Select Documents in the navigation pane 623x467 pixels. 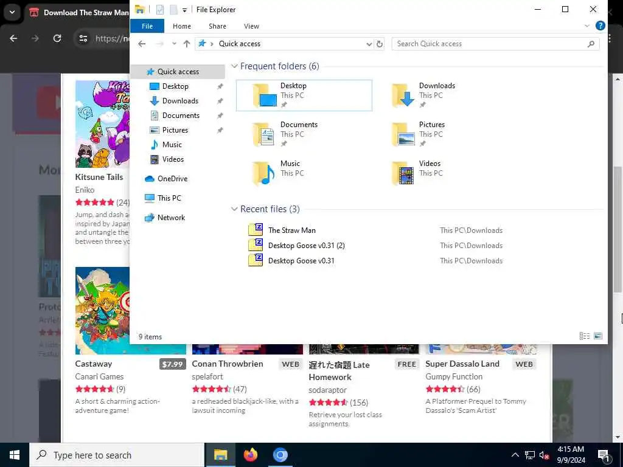point(181,116)
